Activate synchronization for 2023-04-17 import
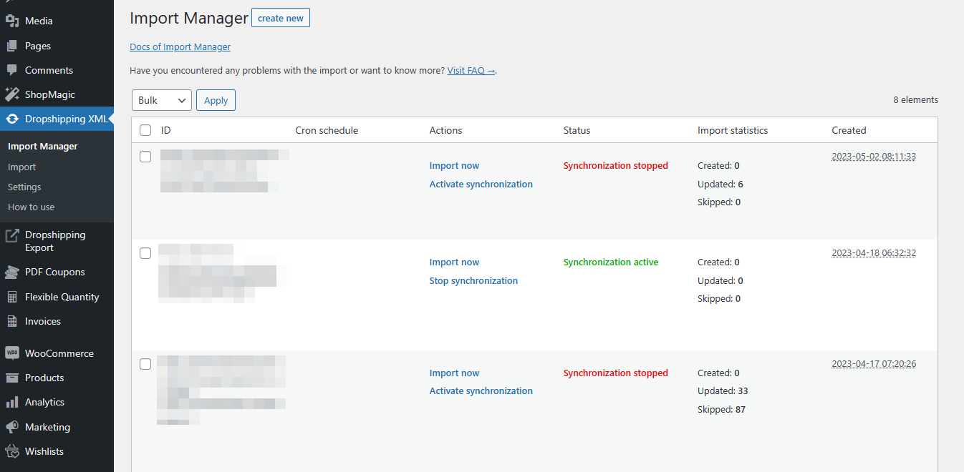Screen dimensions: 964x472 click(481, 390)
